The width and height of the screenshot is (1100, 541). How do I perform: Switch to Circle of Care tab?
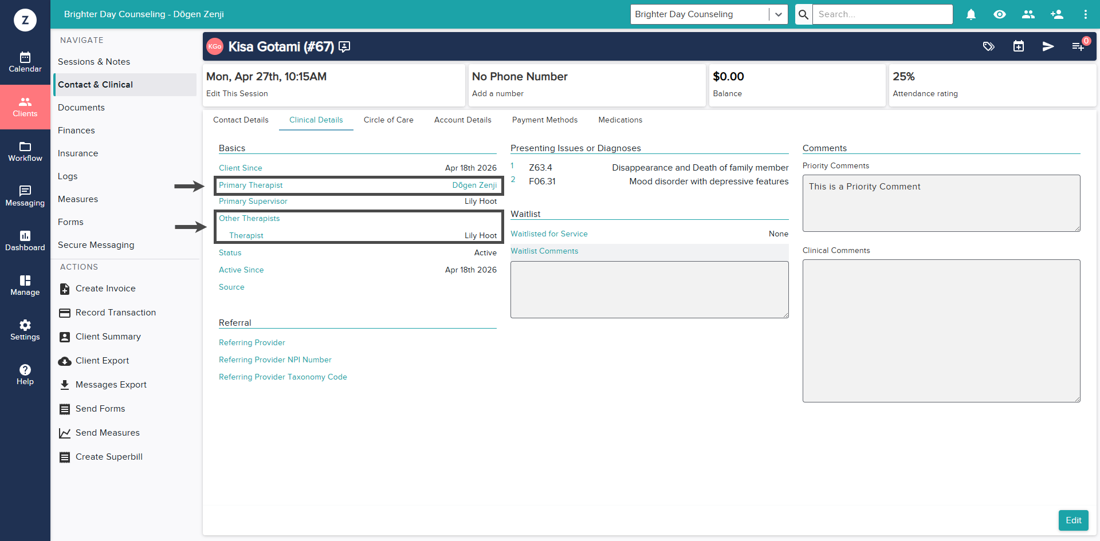point(388,120)
